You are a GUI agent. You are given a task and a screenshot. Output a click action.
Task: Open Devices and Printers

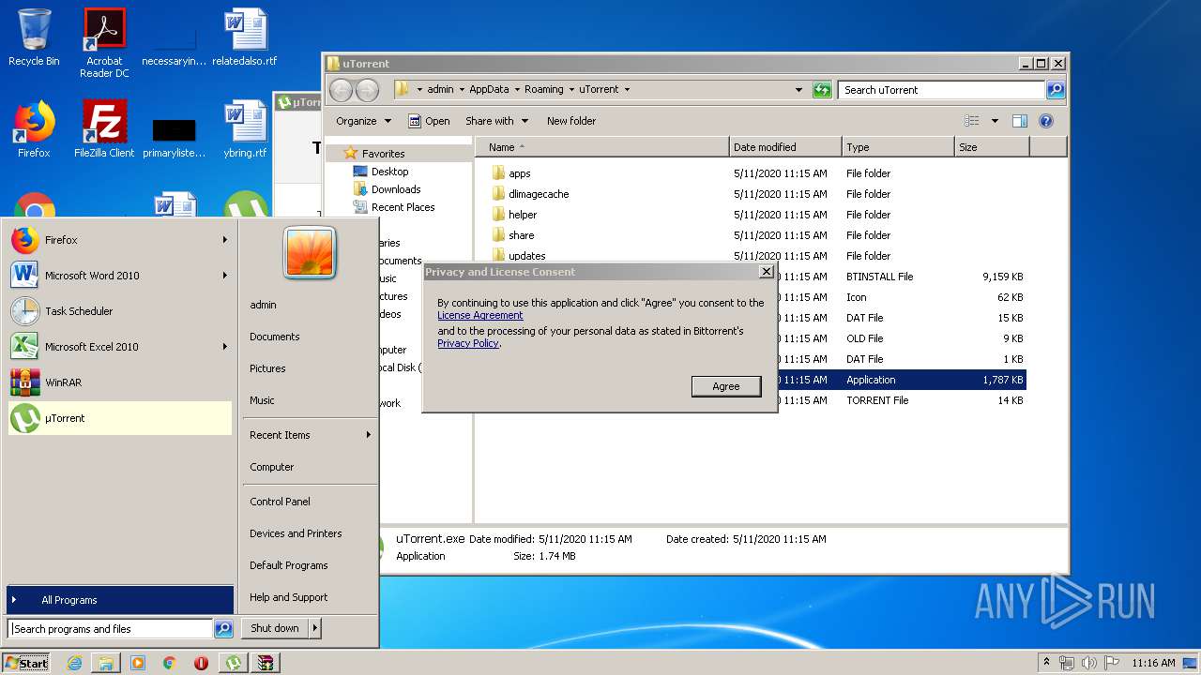(x=296, y=533)
